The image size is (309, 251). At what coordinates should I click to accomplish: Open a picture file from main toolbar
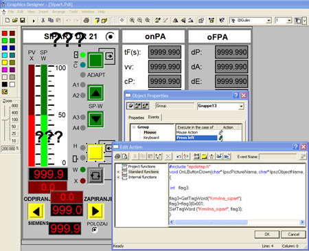[x=15, y=21]
